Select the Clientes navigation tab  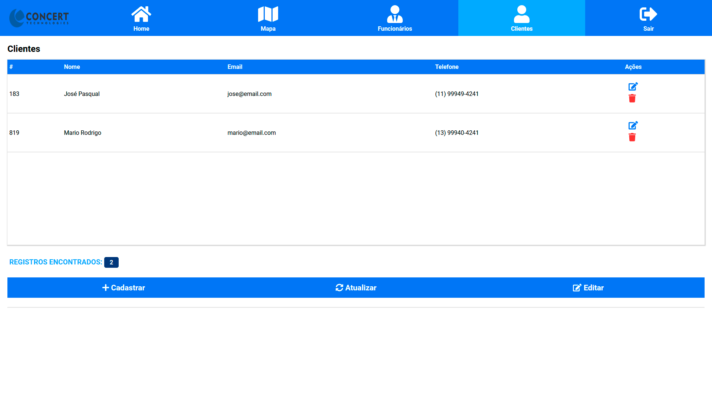click(x=521, y=18)
